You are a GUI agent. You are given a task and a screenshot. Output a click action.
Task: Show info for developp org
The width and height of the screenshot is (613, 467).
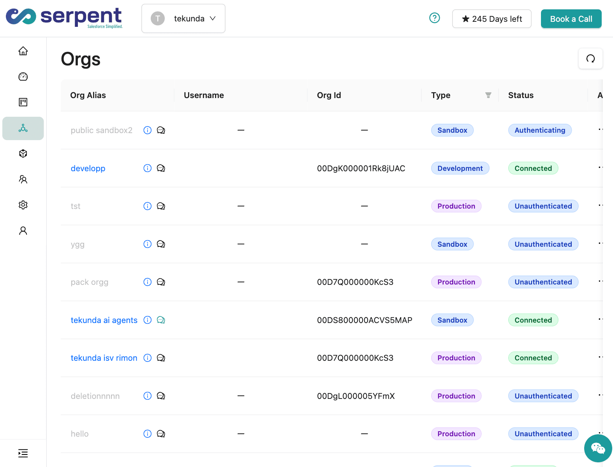[x=147, y=168]
